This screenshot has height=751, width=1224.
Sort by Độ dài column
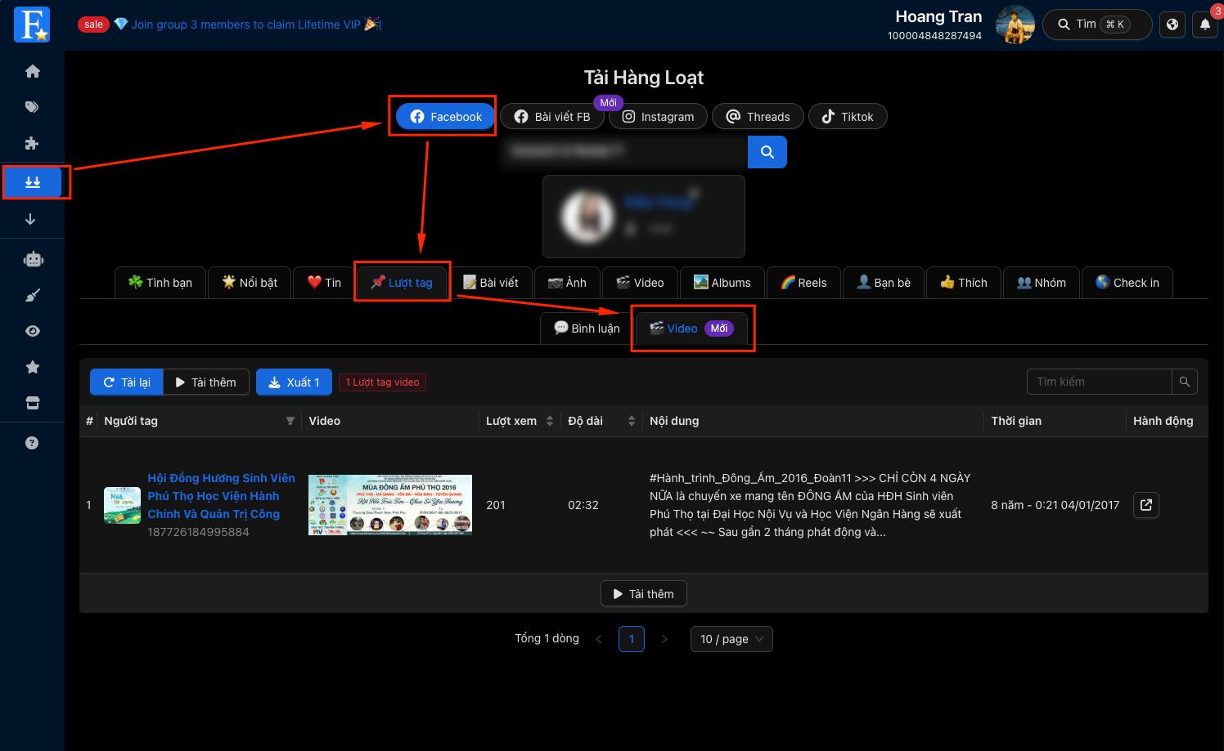(632, 421)
